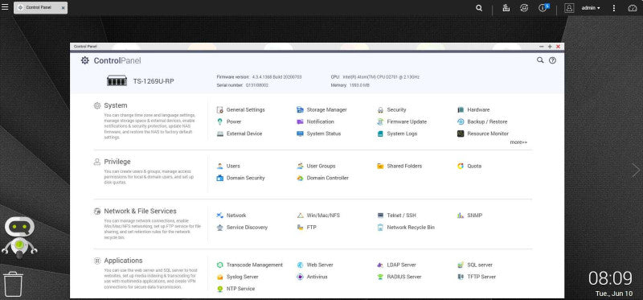Image resolution: width=643 pixels, height=300 pixels.
Task: Open the QTS main menu hamburger icon
Action: (x=5, y=7)
